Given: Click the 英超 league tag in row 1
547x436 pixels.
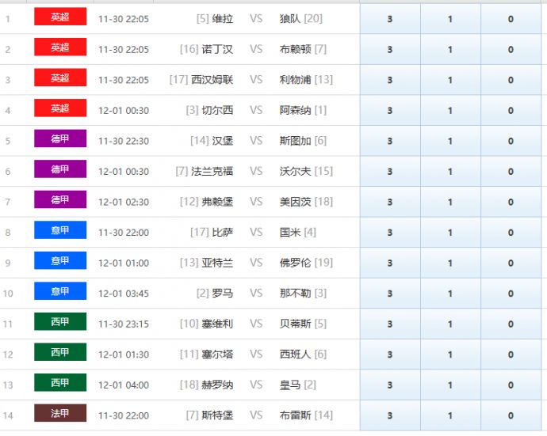Looking at the screenshot, I should [x=60, y=17].
